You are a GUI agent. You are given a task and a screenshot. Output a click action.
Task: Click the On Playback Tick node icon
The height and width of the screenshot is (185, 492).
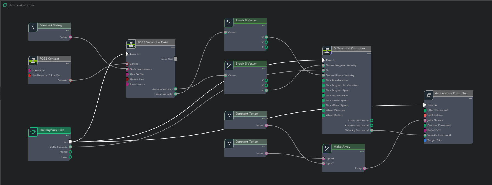pos(33,132)
